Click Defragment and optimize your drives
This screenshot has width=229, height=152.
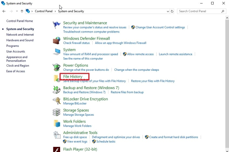tap(116, 137)
